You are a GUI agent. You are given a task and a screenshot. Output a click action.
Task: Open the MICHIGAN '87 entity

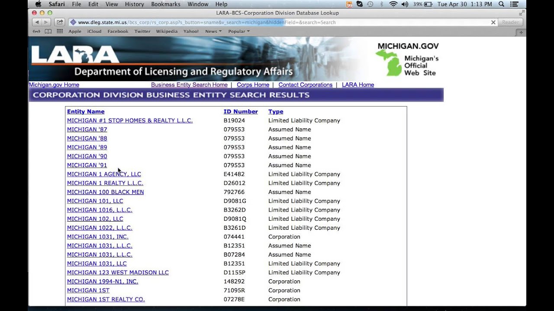coord(87,130)
